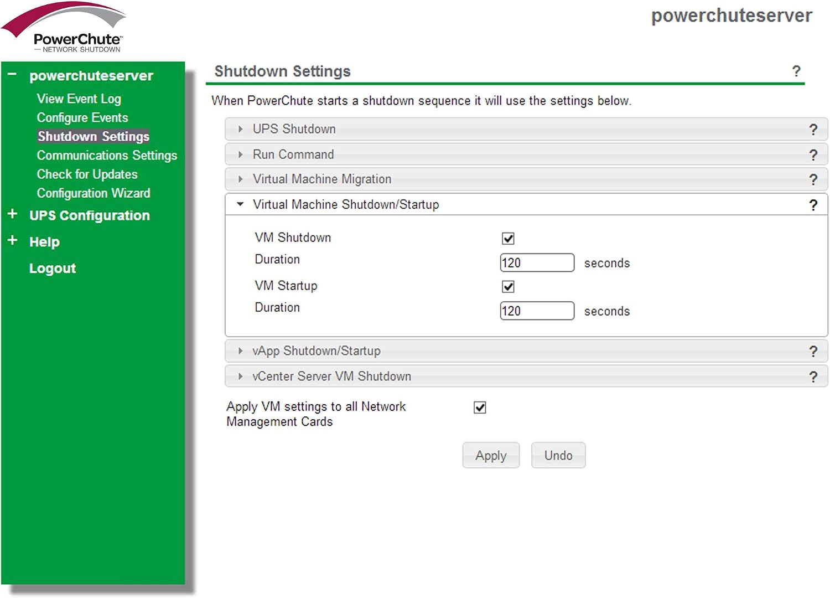Viewport: 830px width, 598px height.
Task: Uncheck the VM Startup checkbox
Action: 508,286
